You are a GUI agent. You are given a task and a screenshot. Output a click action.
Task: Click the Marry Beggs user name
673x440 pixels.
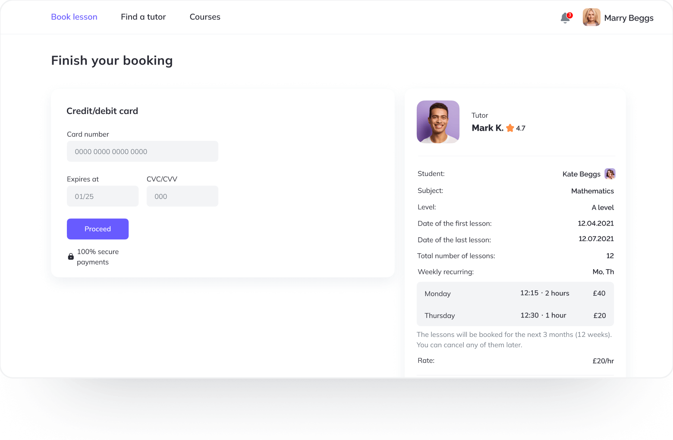pos(629,18)
